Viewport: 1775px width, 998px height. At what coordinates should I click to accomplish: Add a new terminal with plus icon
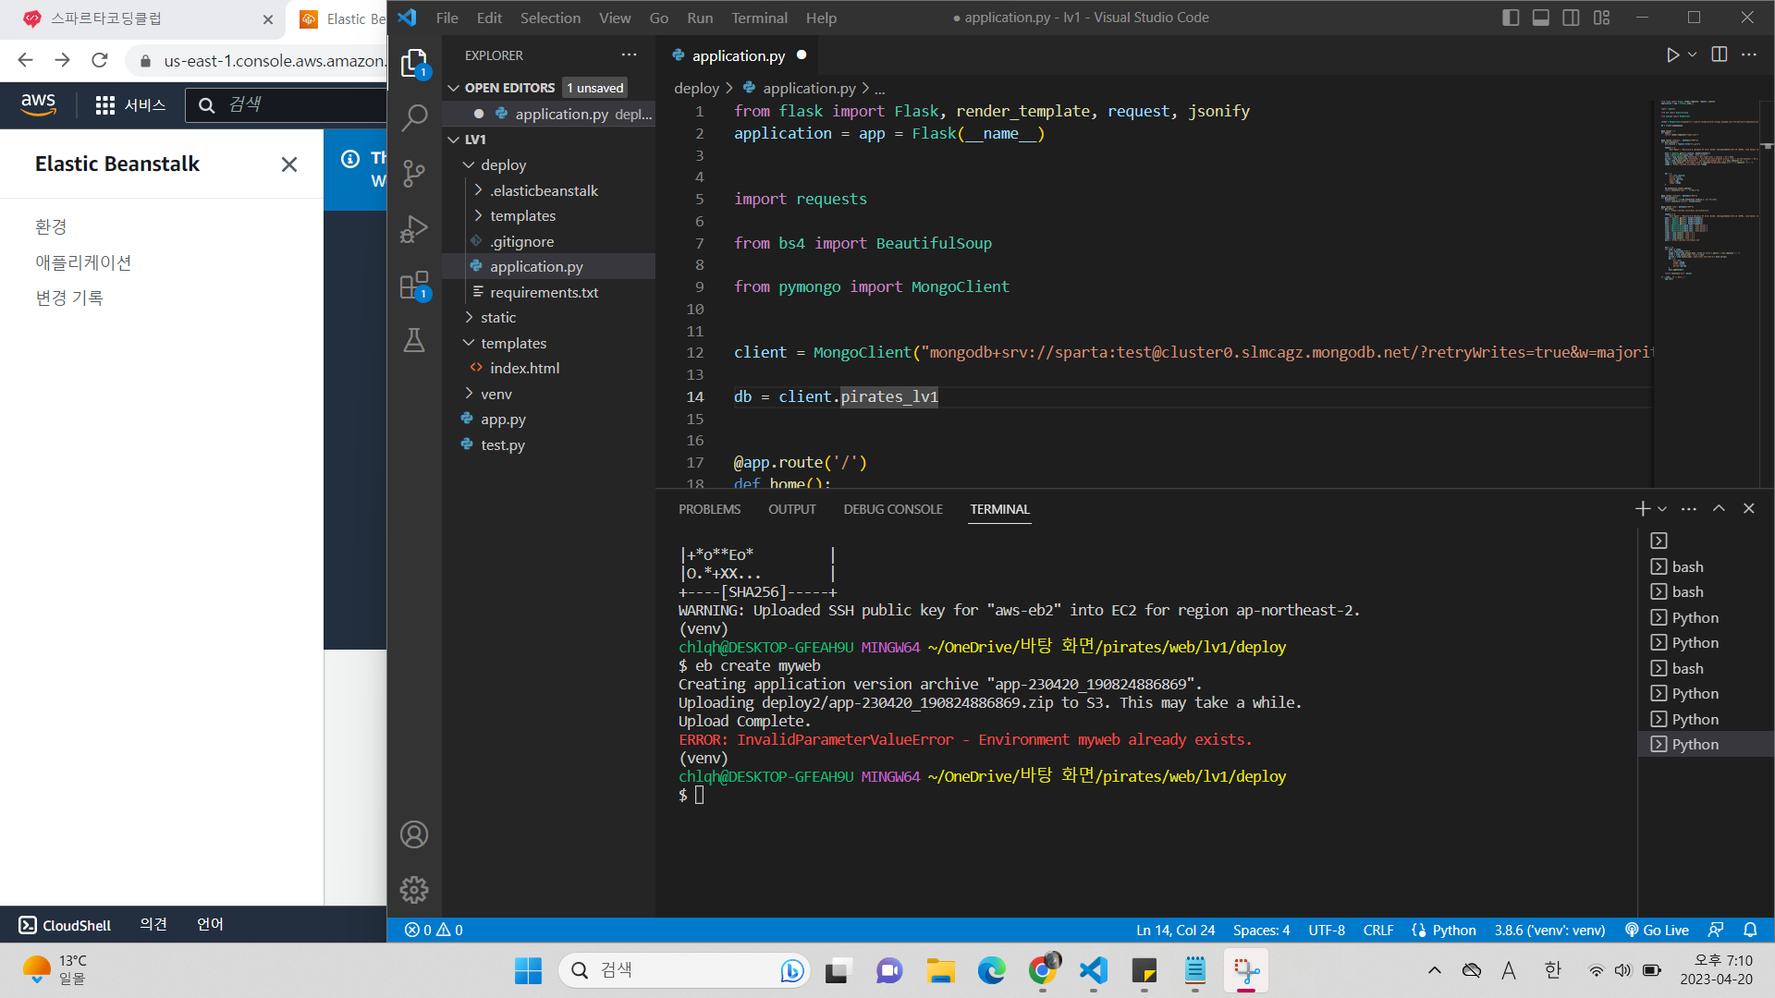coord(1642,508)
